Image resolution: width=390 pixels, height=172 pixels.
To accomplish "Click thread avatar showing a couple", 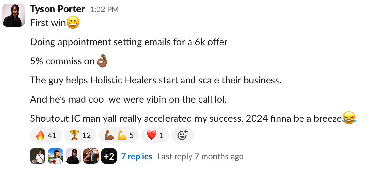I will pos(91,156).
